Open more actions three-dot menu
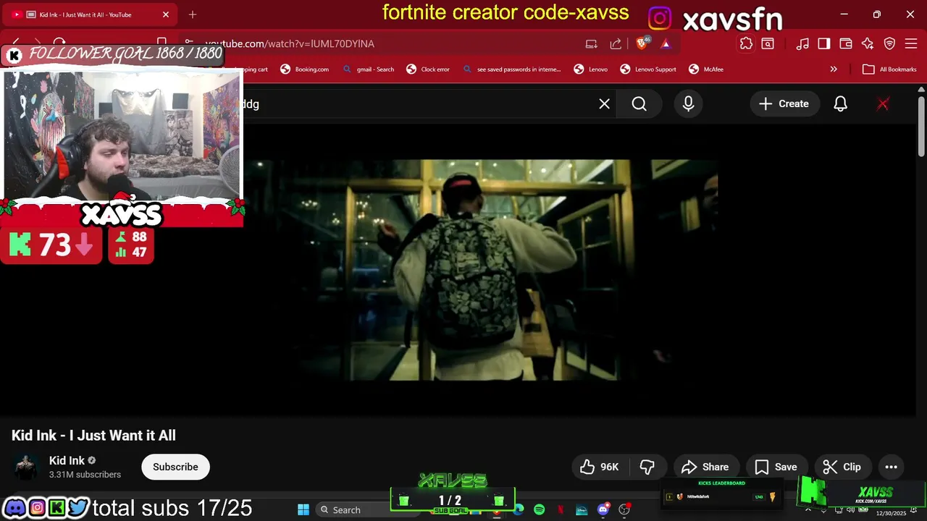Viewport: 927px width, 521px height. pos(891,467)
